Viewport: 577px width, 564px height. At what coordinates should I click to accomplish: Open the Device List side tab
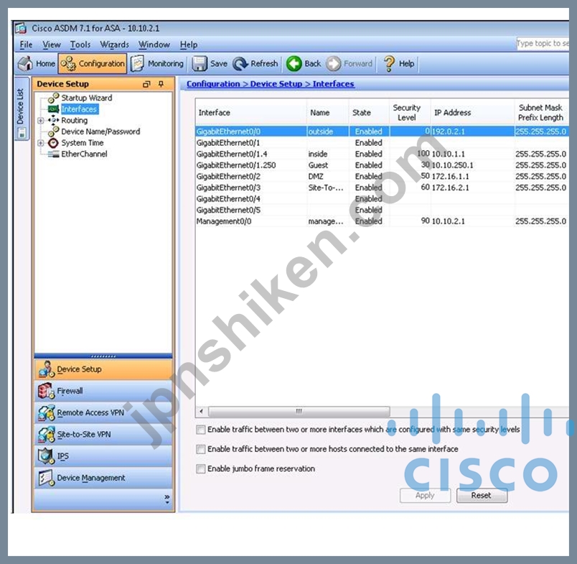pyautogui.click(x=22, y=108)
